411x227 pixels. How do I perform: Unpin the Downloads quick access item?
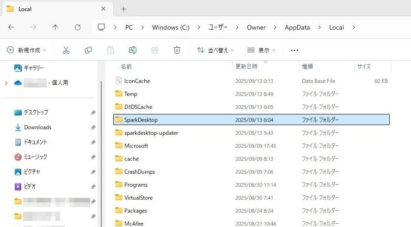(93, 127)
